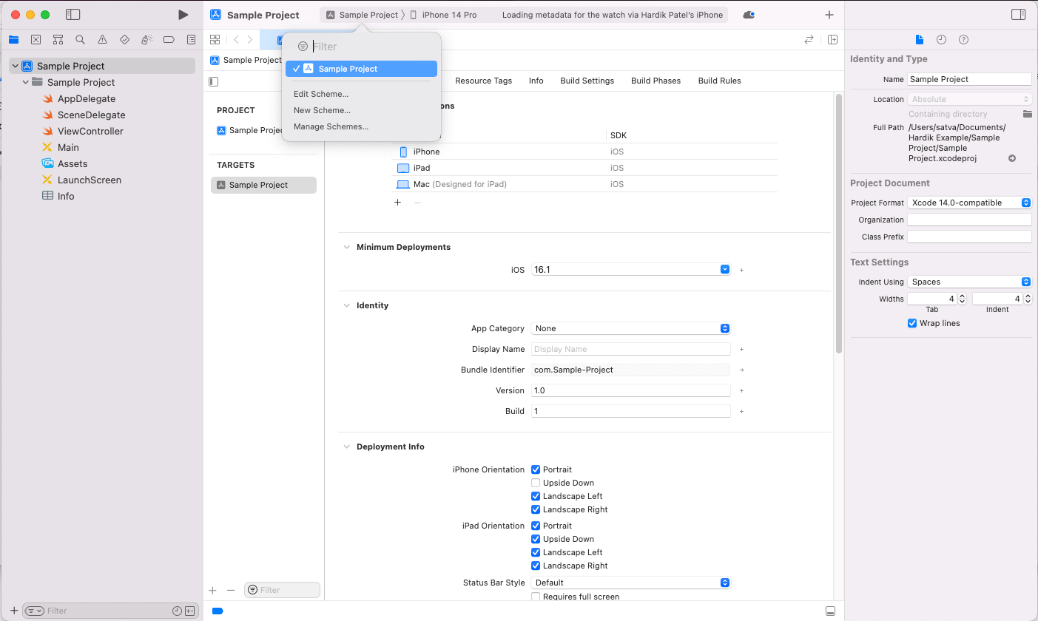Hide the project and targets list
The image size is (1038, 621).
point(214,81)
